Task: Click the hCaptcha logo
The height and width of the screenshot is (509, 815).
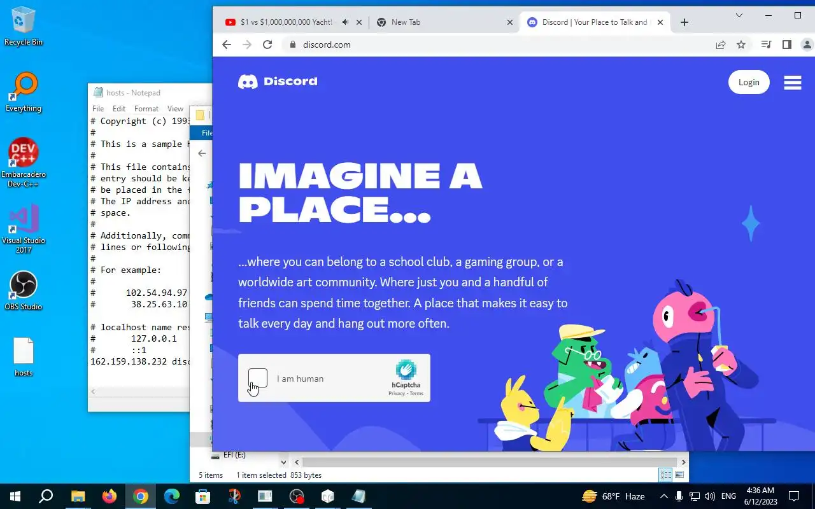Action: click(x=406, y=370)
